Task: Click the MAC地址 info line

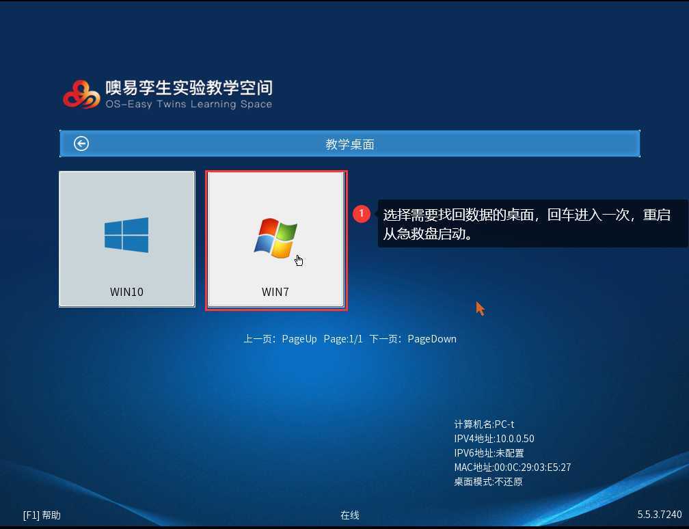Action: click(512, 467)
